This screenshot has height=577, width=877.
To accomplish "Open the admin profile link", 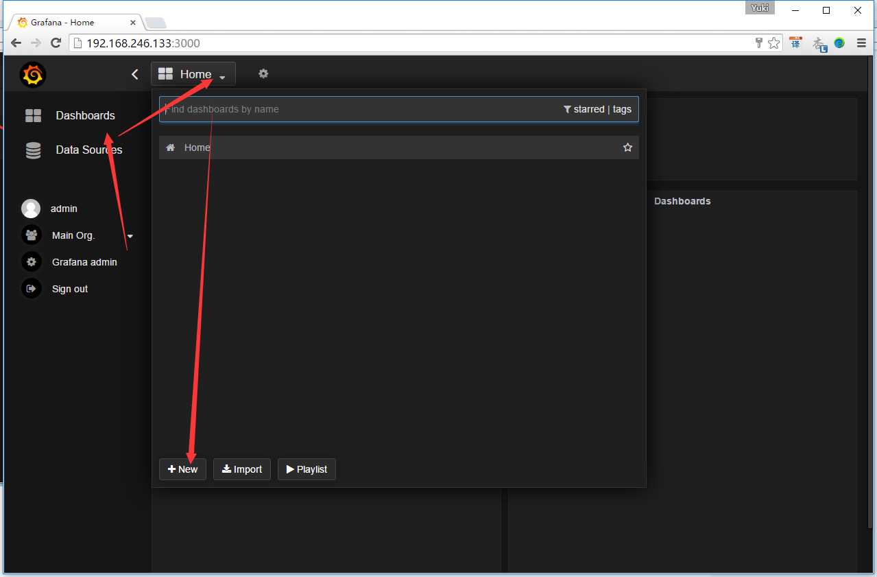I will click(64, 209).
